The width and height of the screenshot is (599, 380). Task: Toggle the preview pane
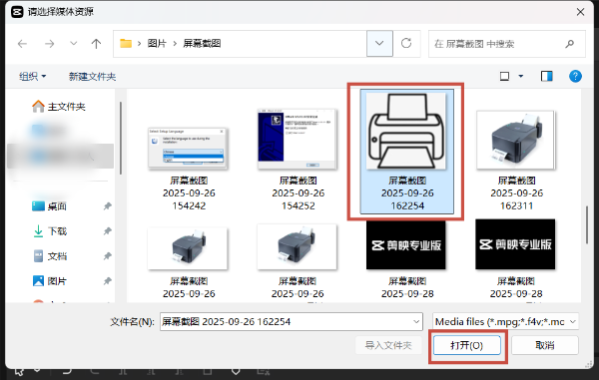click(547, 77)
